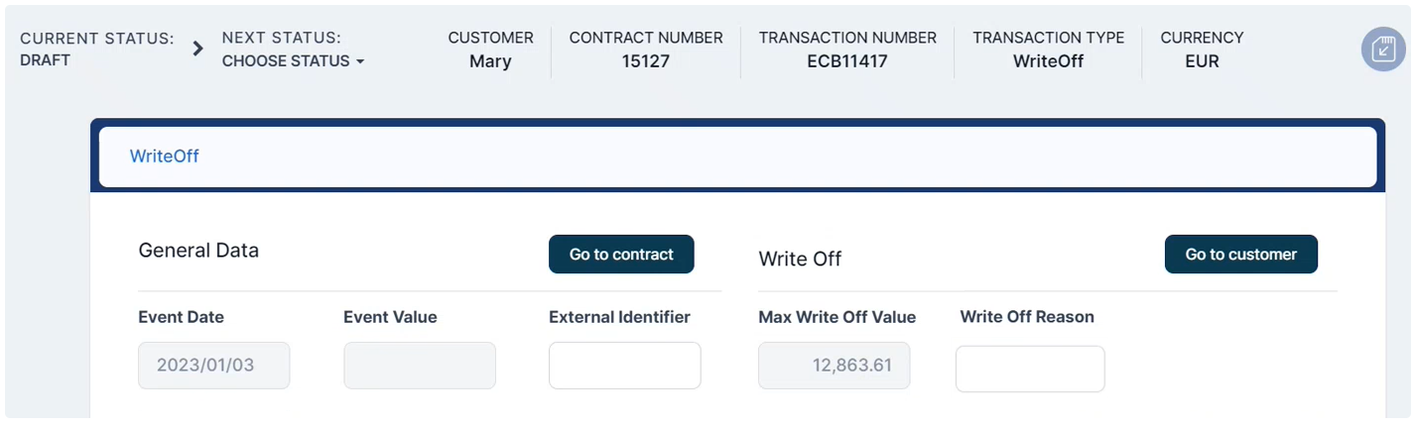Click the customer name Mary

pyautogui.click(x=490, y=61)
